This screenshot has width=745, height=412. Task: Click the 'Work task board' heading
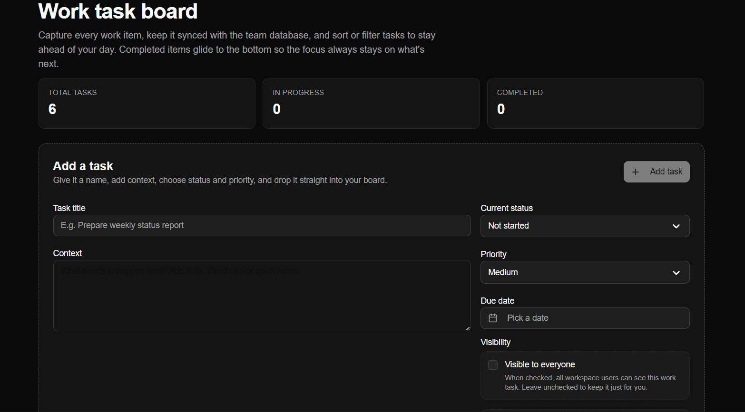(x=118, y=11)
